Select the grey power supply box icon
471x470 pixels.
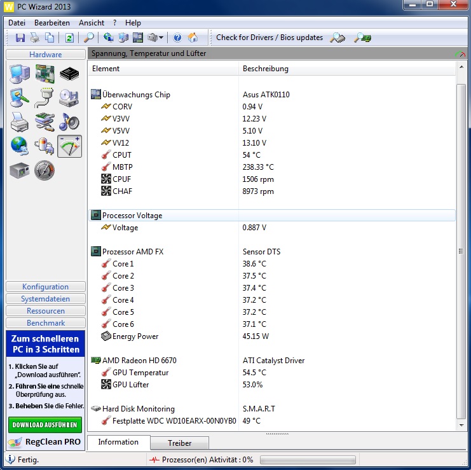[20, 170]
